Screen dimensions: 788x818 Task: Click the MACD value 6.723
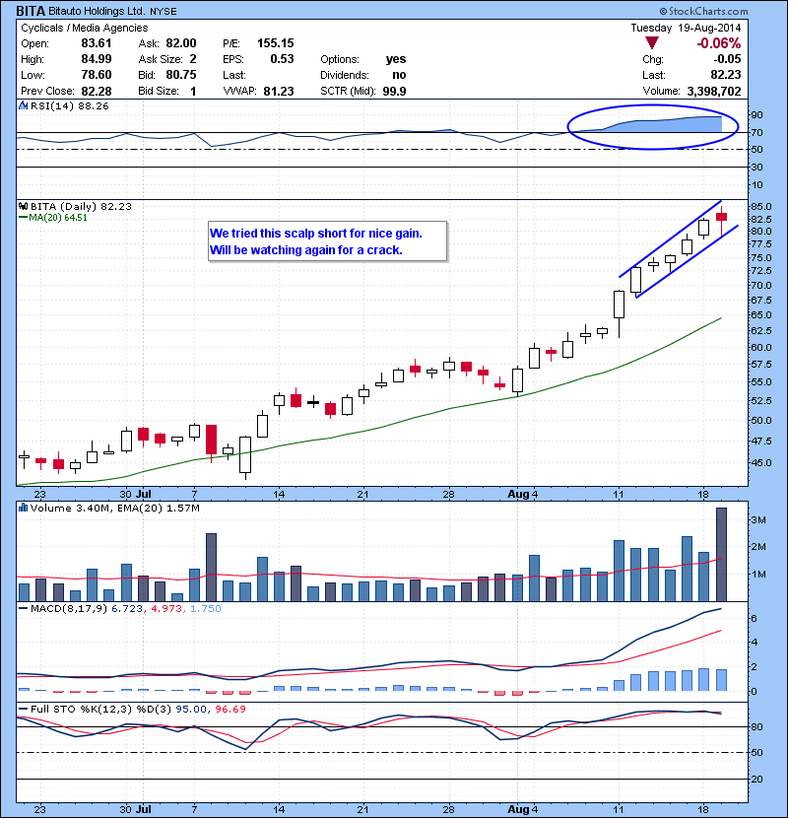pyautogui.click(x=127, y=608)
